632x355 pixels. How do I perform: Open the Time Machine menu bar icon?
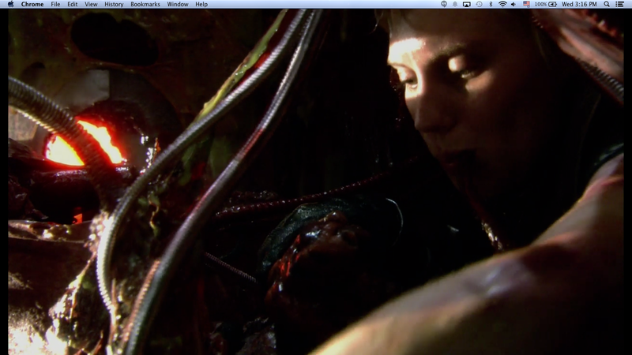pyautogui.click(x=479, y=4)
